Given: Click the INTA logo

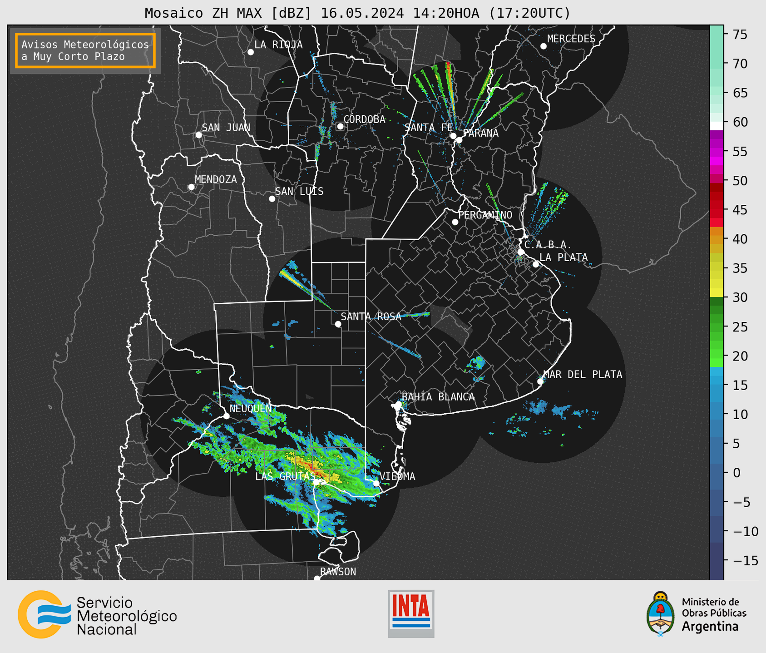Looking at the screenshot, I should tap(411, 613).
